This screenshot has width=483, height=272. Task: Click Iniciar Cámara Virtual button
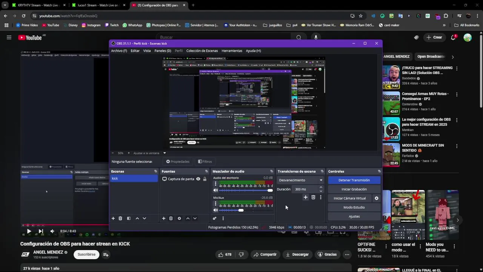[349, 198]
